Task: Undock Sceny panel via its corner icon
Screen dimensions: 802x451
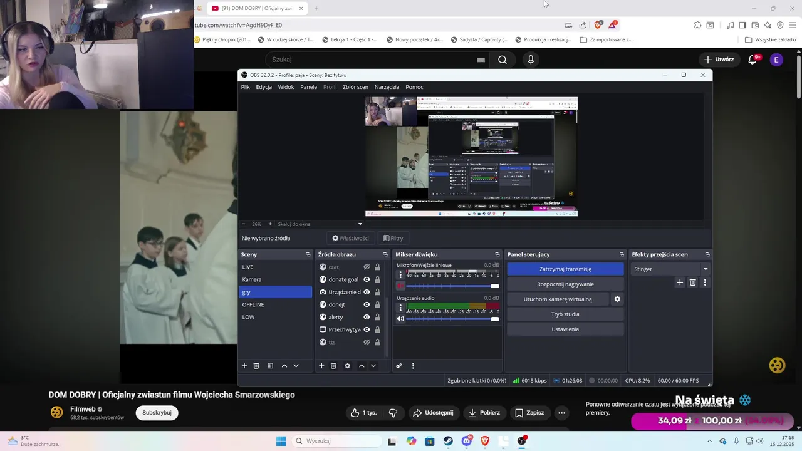Action: [x=308, y=254]
